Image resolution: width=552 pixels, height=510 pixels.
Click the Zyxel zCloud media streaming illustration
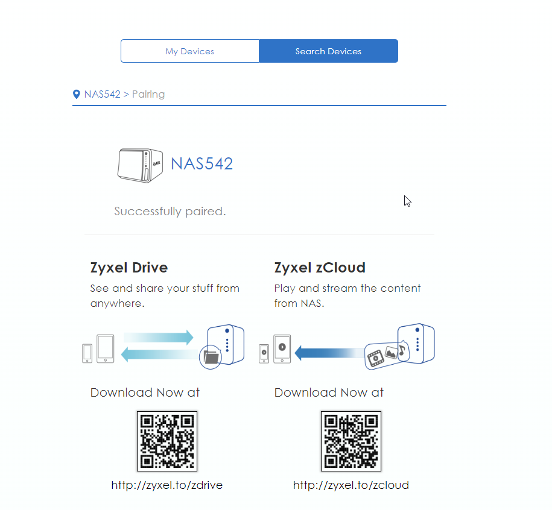[x=347, y=347]
